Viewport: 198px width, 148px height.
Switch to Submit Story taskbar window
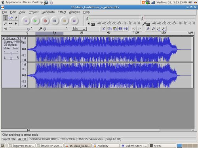(x=134, y=146)
